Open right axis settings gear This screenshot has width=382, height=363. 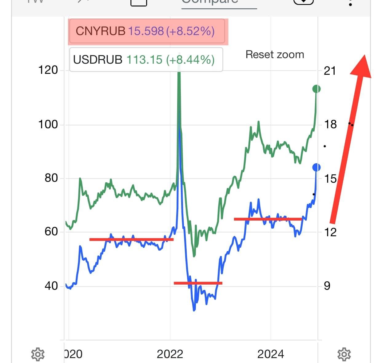pos(344,354)
